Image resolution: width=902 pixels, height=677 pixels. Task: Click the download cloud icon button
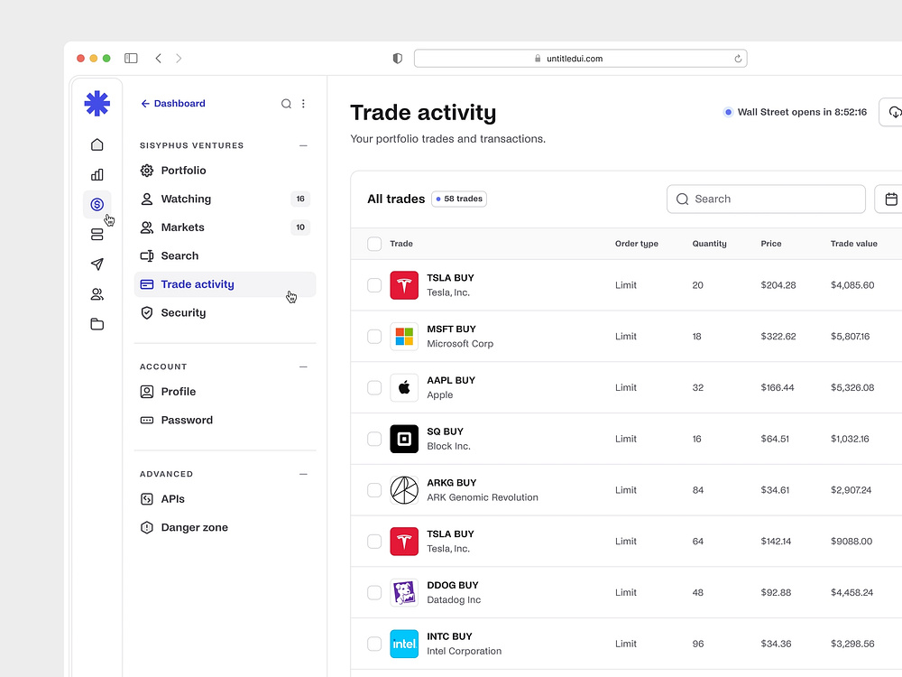[x=894, y=112]
